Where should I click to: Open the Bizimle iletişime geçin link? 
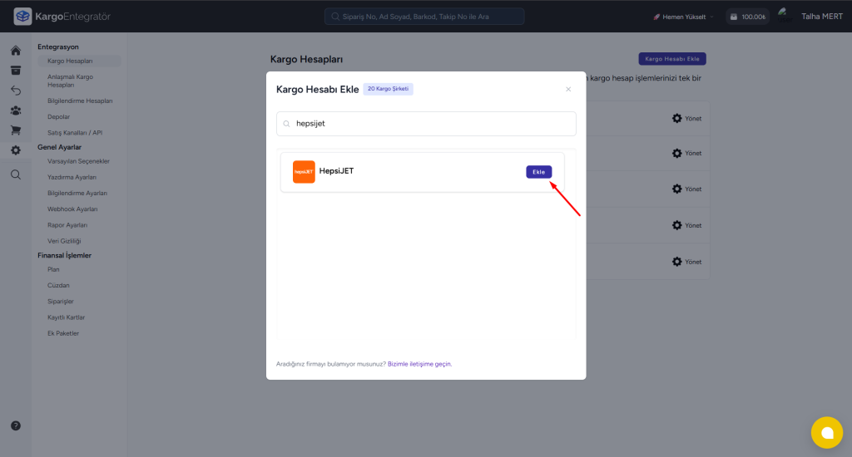pyautogui.click(x=419, y=364)
